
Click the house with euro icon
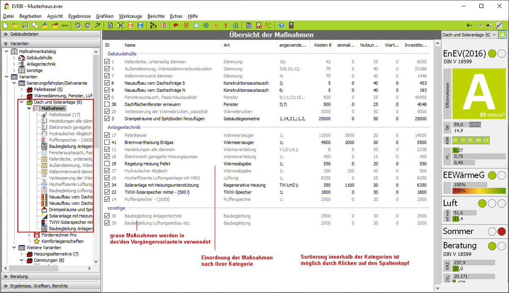235,25
